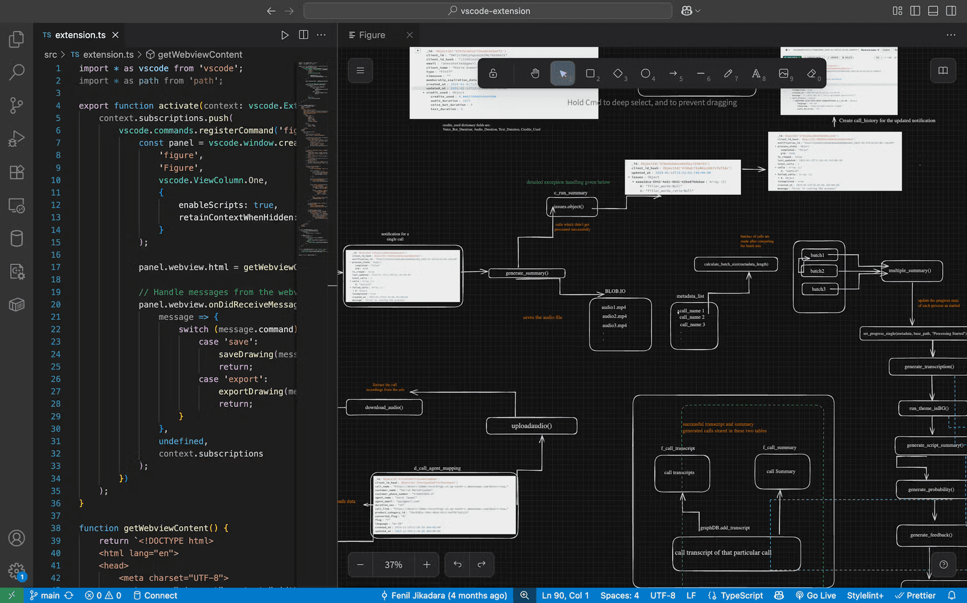Select the Ellipse shape tool
This screenshot has width=967, height=603.
point(645,74)
